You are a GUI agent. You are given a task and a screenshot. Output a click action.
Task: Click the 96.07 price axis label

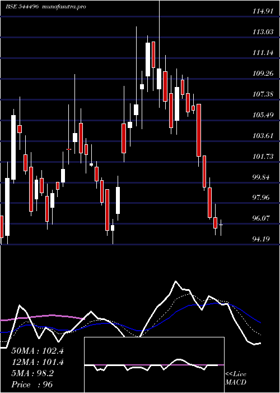(x=261, y=218)
